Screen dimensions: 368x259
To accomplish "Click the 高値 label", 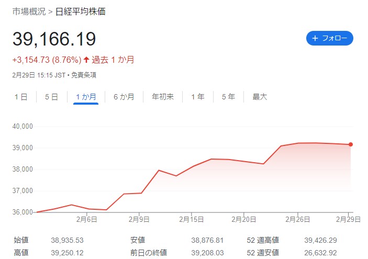I will 21,253.
